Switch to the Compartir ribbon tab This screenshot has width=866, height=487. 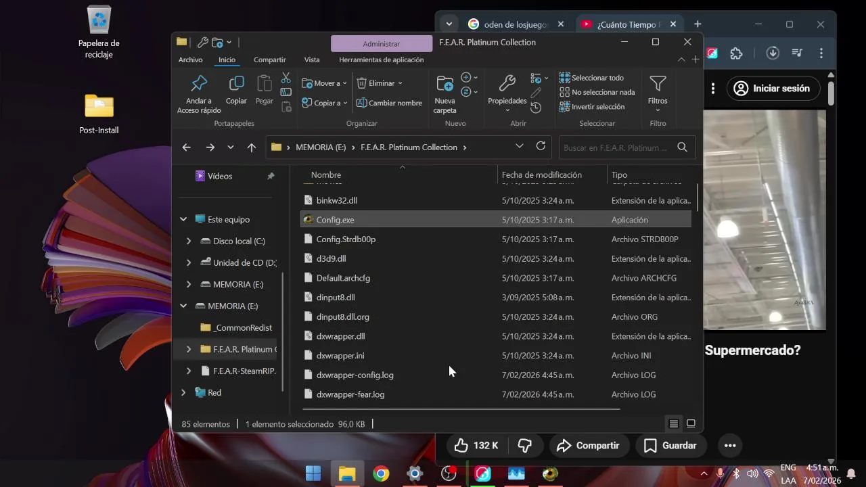click(x=269, y=60)
